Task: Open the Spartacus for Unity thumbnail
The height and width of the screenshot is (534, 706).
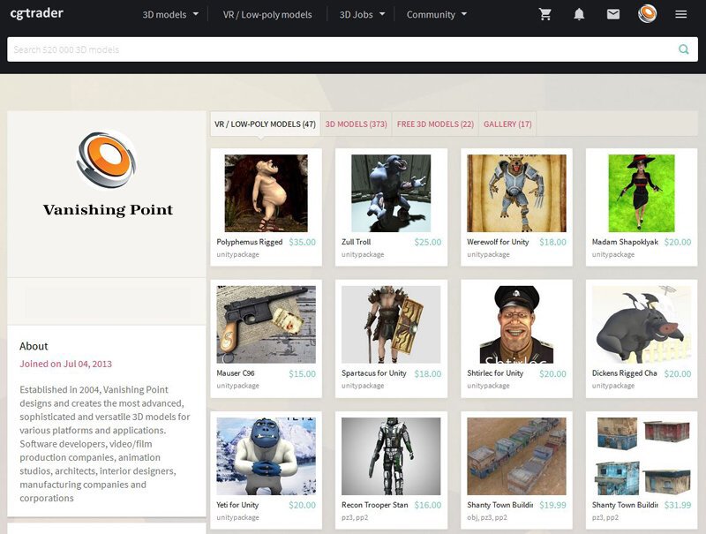Action: pos(391,325)
